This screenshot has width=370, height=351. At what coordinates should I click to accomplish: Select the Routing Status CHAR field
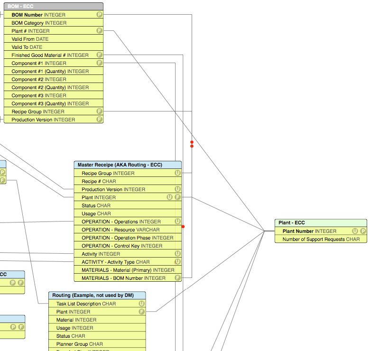click(97, 336)
